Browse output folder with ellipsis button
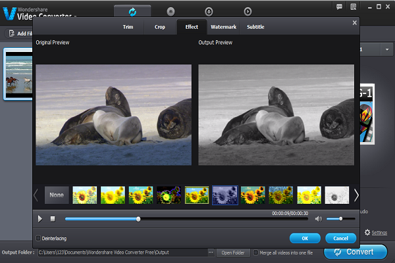Screen dimensions: 395x263 (x=211, y=252)
